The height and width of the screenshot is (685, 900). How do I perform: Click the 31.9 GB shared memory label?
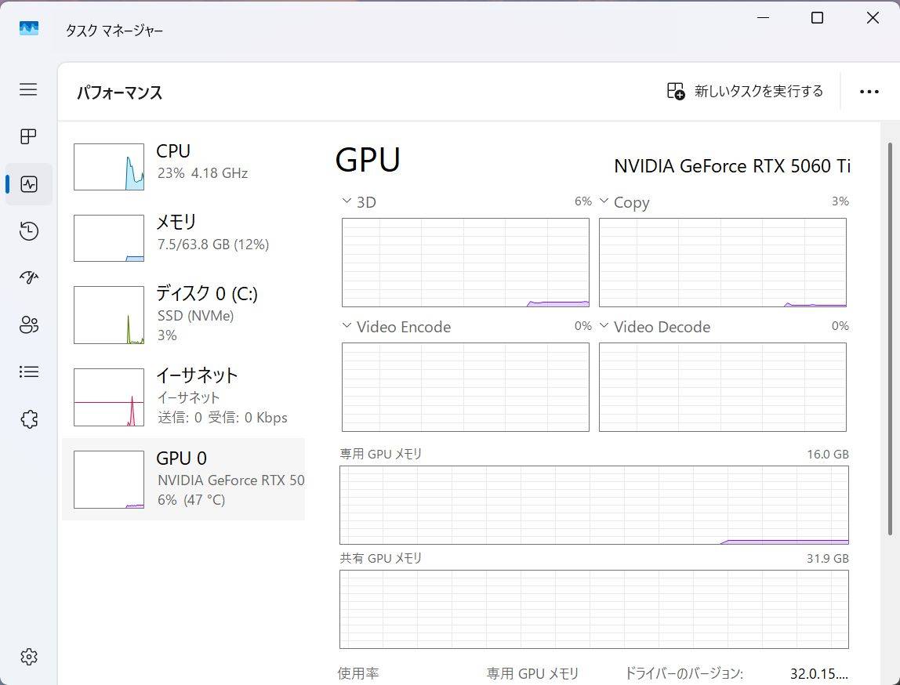[828, 558]
